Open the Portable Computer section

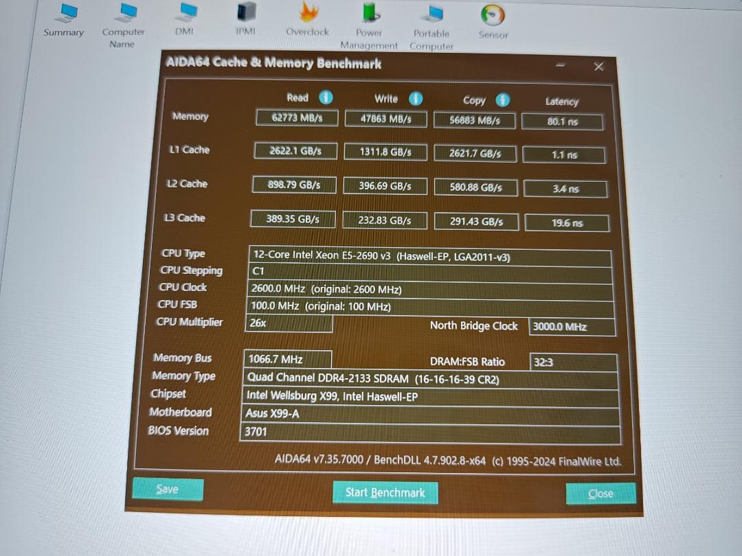point(431,17)
